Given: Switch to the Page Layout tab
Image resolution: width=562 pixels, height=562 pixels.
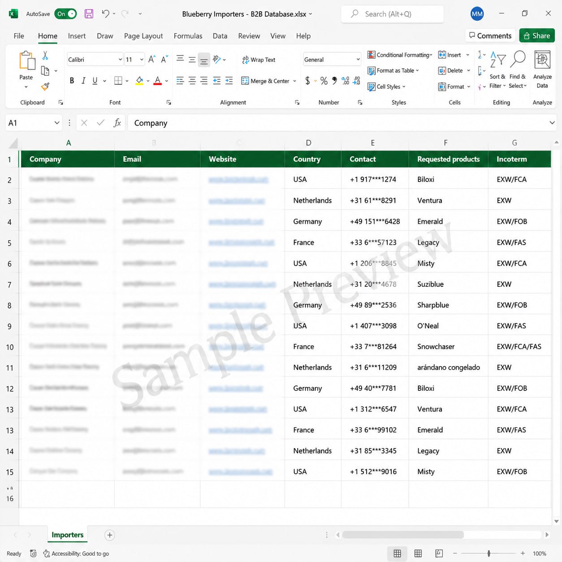Looking at the screenshot, I should tap(143, 36).
